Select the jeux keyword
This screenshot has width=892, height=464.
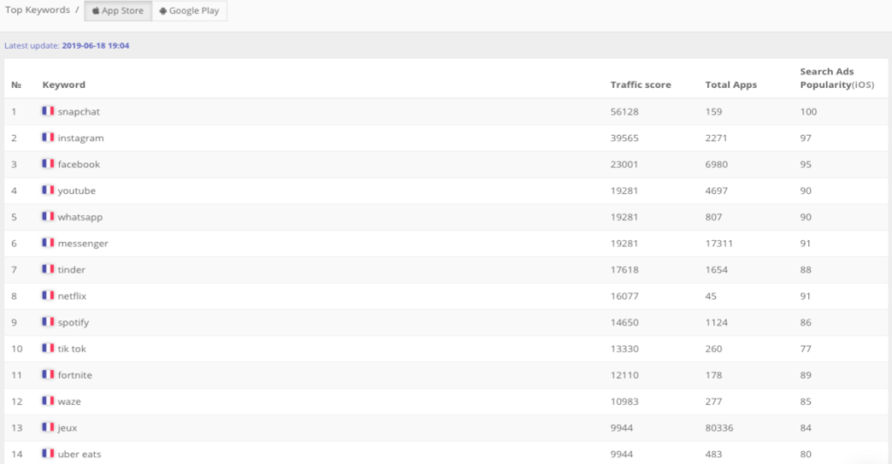point(67,427)
